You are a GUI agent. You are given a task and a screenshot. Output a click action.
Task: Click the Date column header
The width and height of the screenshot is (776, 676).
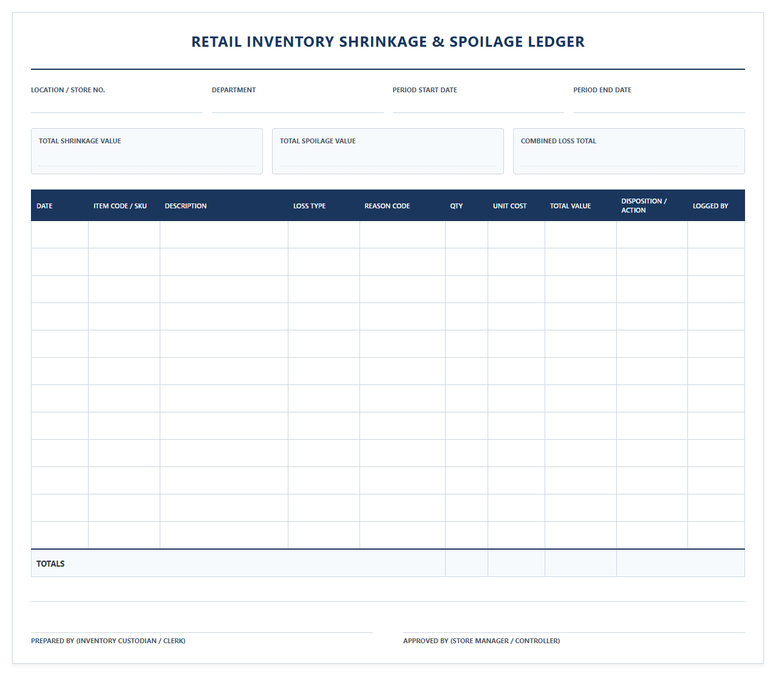[60, 206]
